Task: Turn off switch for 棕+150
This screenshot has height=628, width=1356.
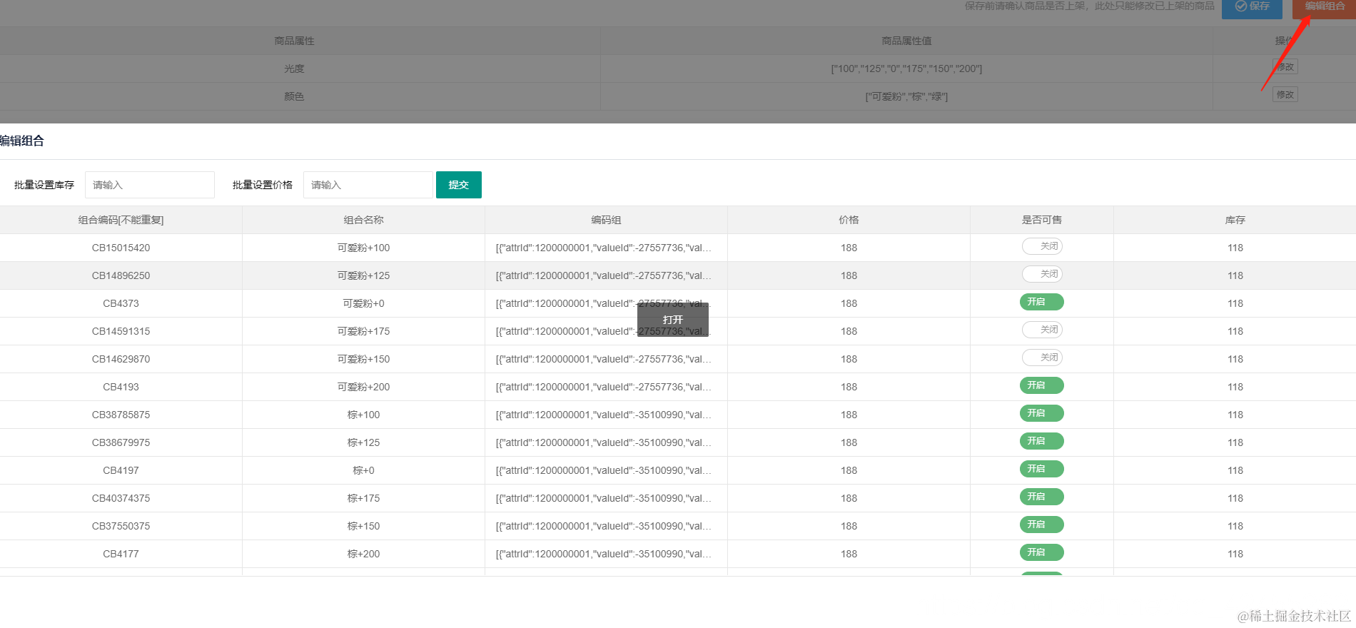Action: [x=1042, y=525]
